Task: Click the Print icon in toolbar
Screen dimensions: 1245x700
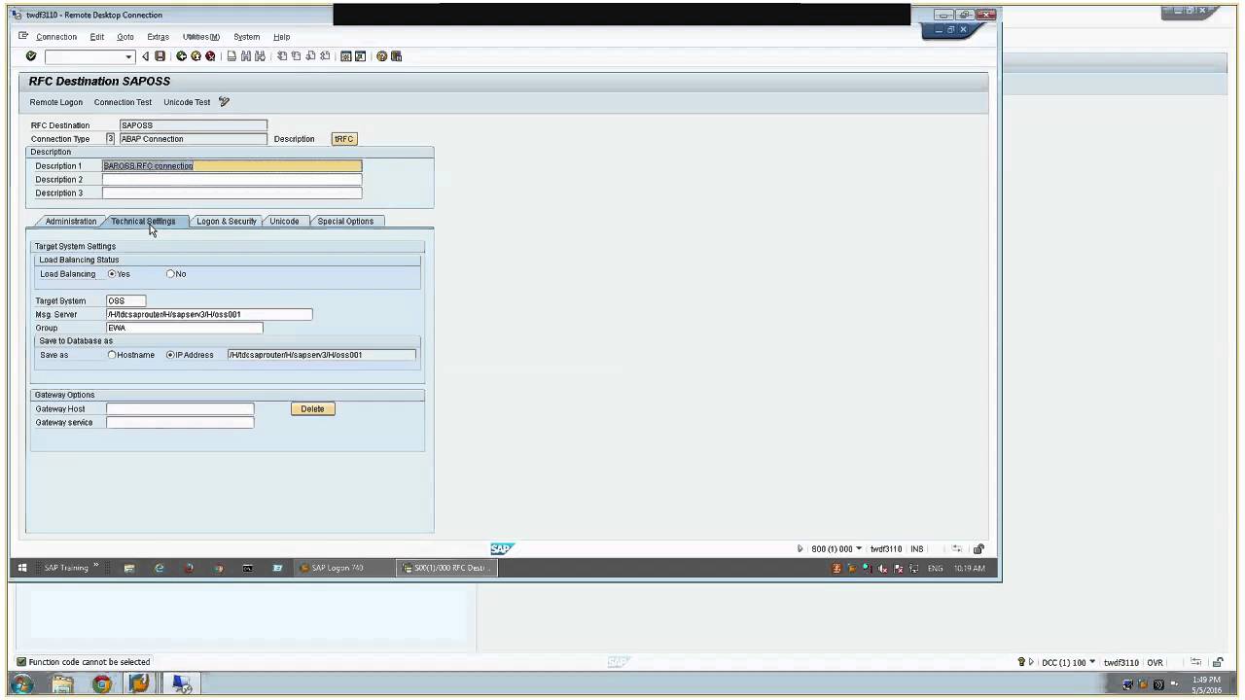Action: coord(231,56)
